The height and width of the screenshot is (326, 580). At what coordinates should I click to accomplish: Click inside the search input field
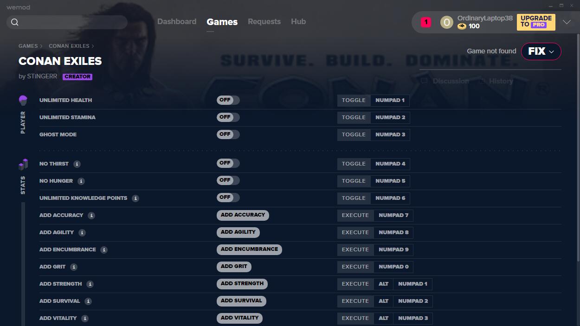pos(67,22)
